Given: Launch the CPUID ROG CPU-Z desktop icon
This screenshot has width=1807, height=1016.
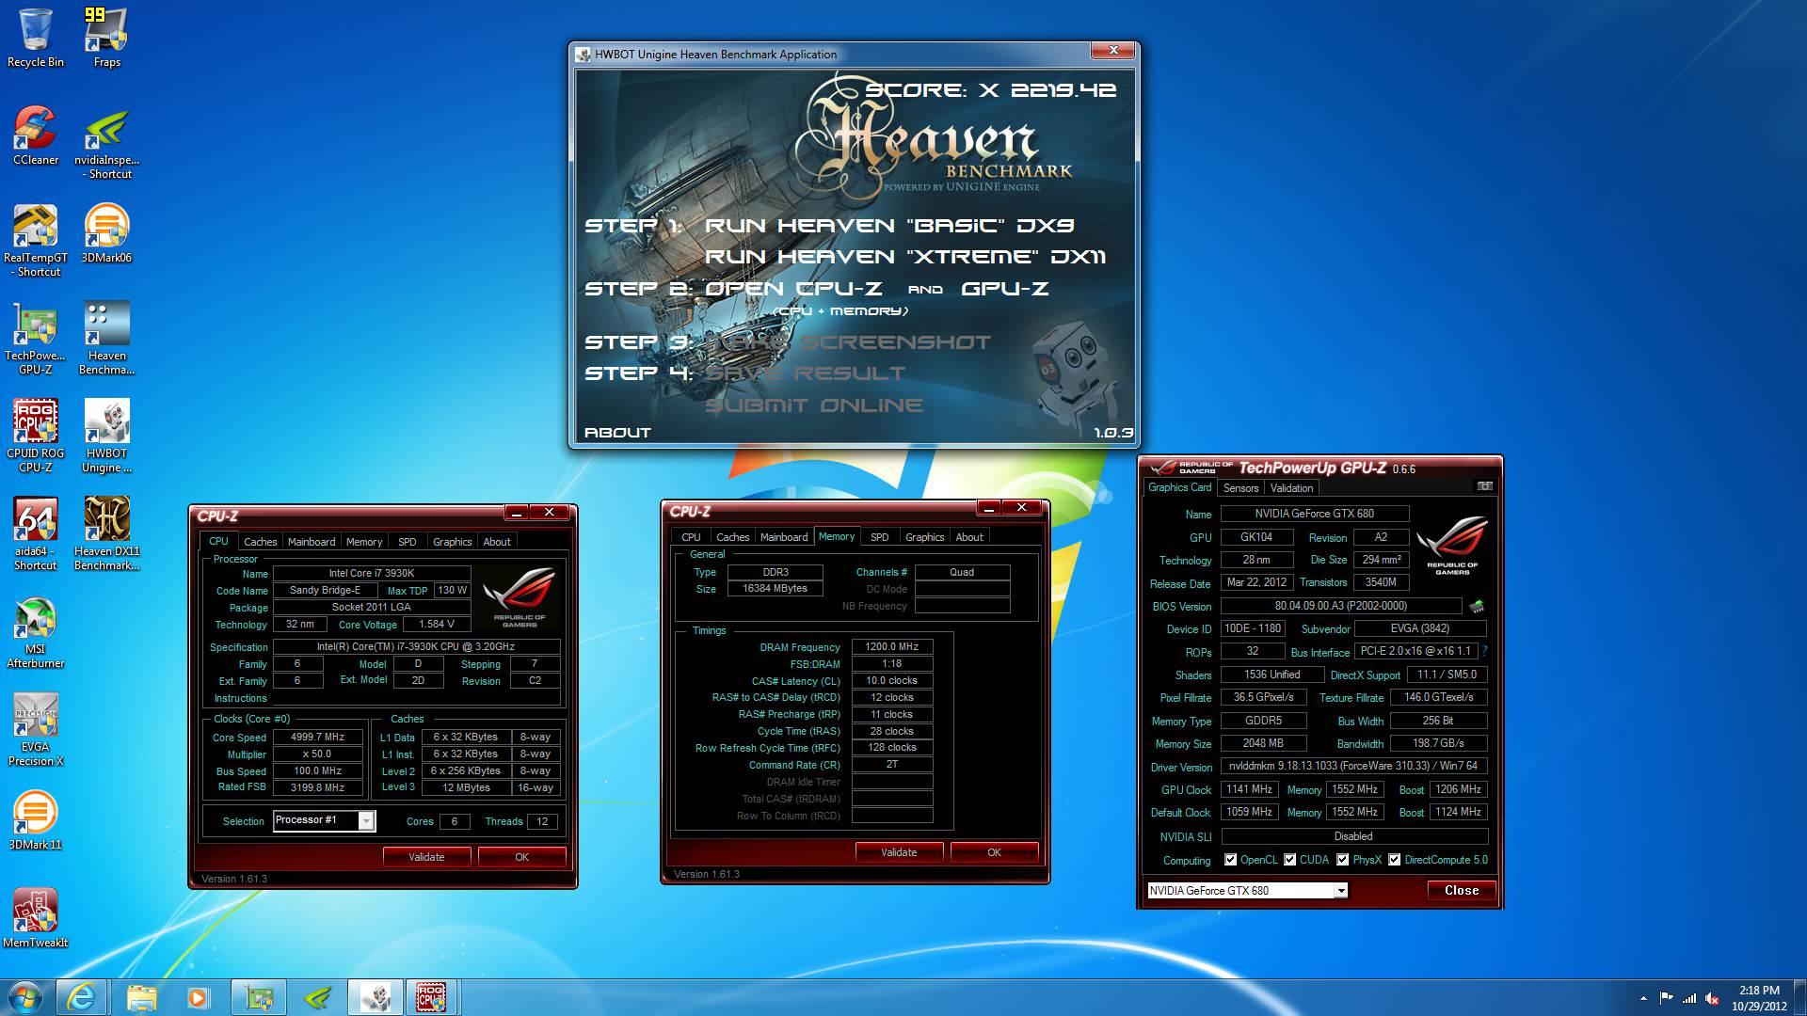Looking at the screenshot, I should [36, 437].
